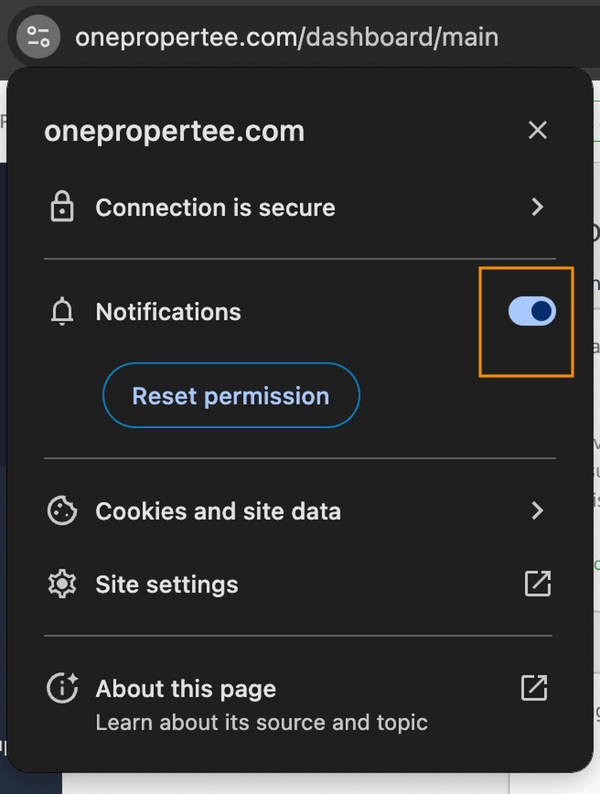The width and height of the screenshot is (600, 794).
Task: Click the Reset permission button
Action: click(232, 395)
